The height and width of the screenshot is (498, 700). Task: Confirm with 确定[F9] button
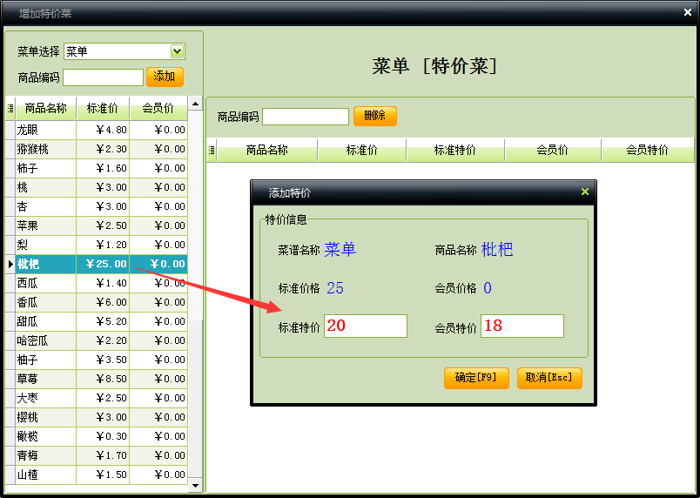(x=475, y=378)
